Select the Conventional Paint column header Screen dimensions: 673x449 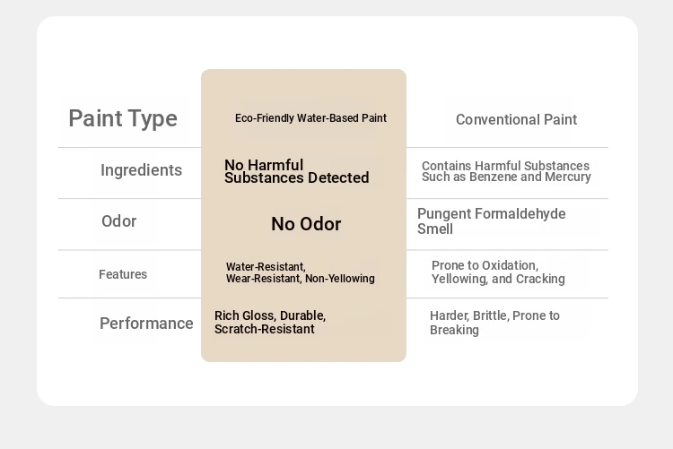point(516,120)
